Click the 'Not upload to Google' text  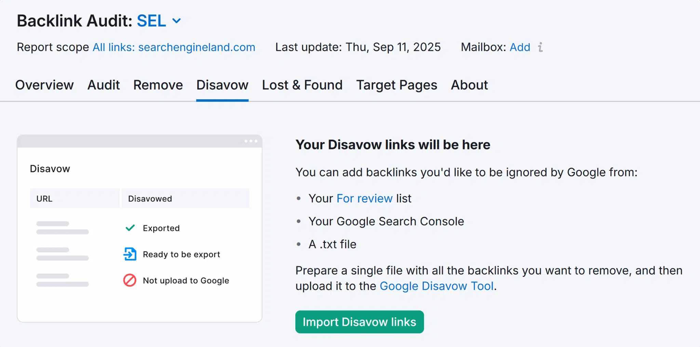[186, 280]
